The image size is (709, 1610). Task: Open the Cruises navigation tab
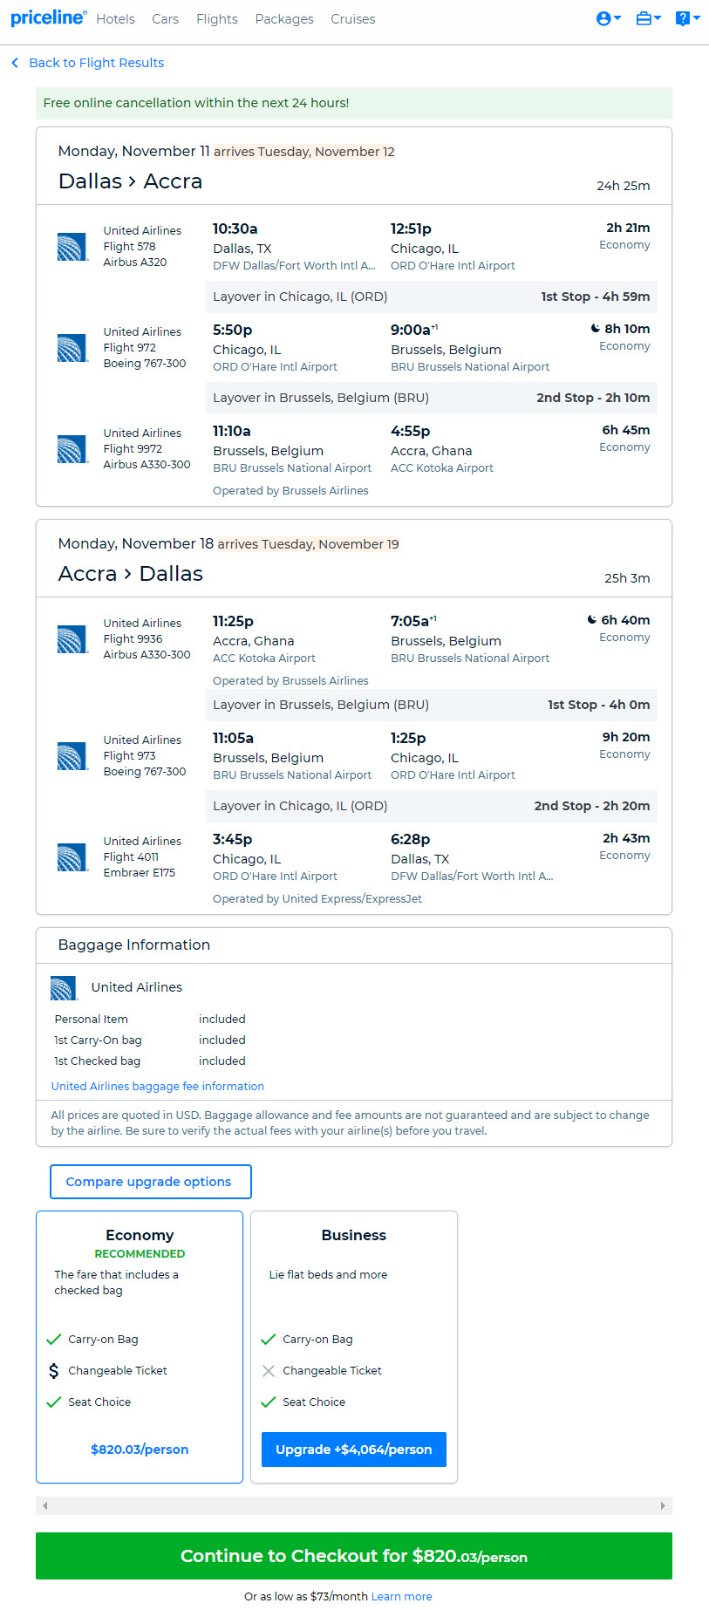pyautogui.click(x=353, y=19)
